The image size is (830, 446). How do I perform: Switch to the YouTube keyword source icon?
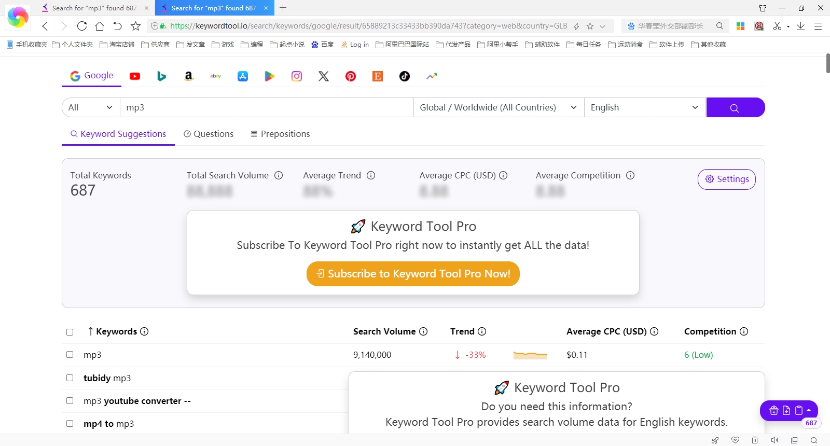point(135,76)
